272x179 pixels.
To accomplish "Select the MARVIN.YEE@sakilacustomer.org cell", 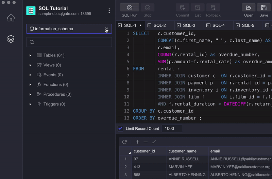I will (240, 167).
